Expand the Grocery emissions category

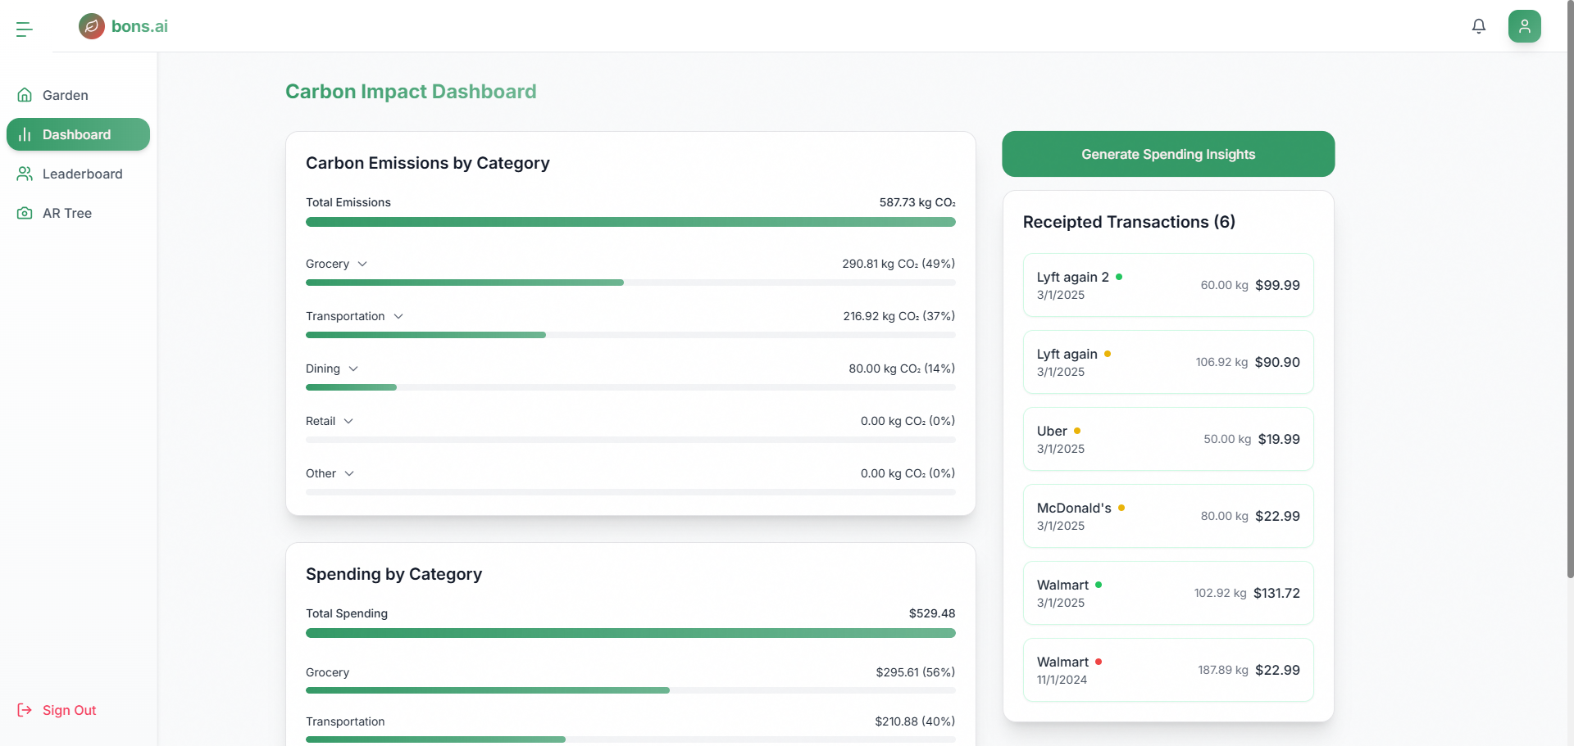[362, 264]
